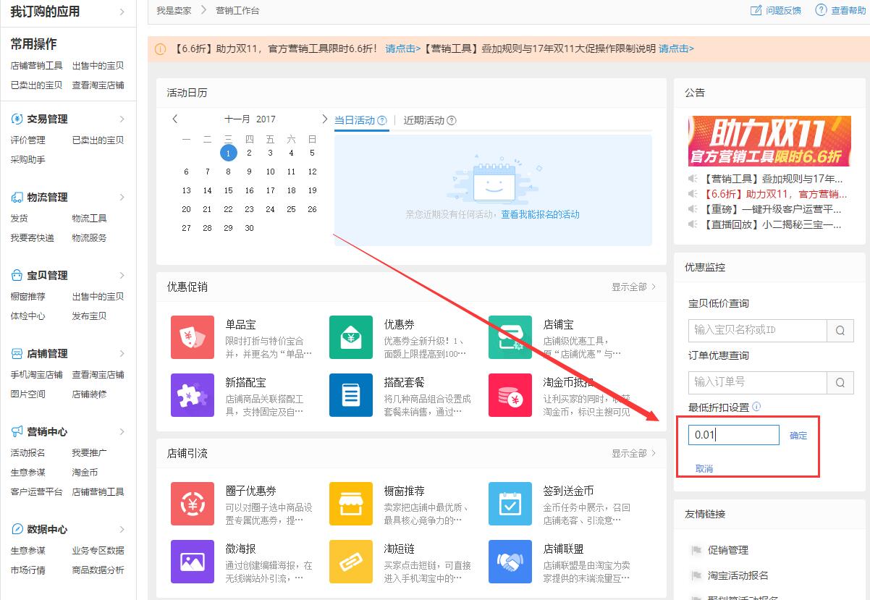
Task: Click the 问题反馈 edit icon
Action: coord(756,10)
